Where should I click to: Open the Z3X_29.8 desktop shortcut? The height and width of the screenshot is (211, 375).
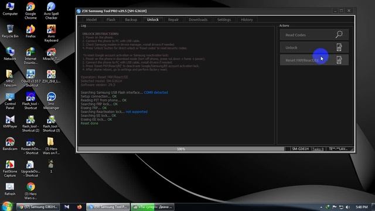click(51, 76)
